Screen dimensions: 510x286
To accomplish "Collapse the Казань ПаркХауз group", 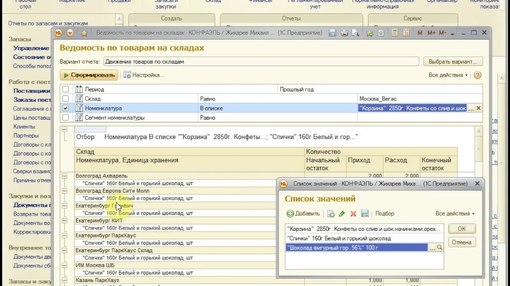I will pos(64,280).
